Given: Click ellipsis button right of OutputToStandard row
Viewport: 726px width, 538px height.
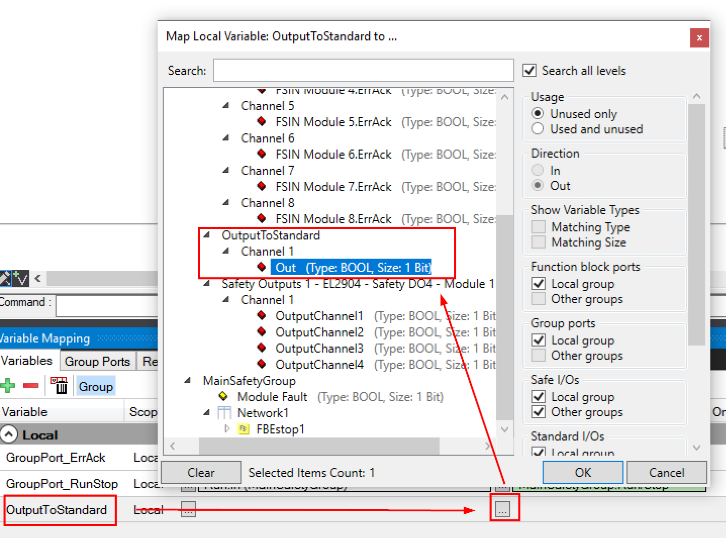Looking at the screenshot, I should [502, 510].
